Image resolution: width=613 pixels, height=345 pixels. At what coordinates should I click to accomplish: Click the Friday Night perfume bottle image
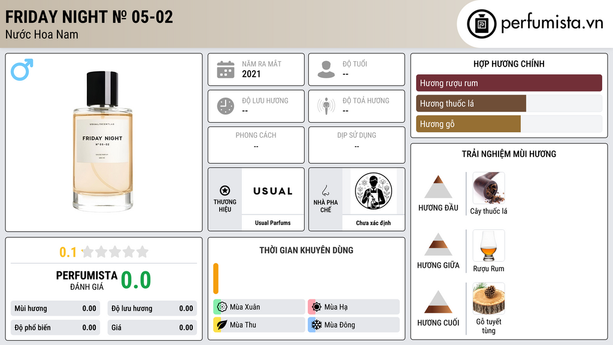103,141
